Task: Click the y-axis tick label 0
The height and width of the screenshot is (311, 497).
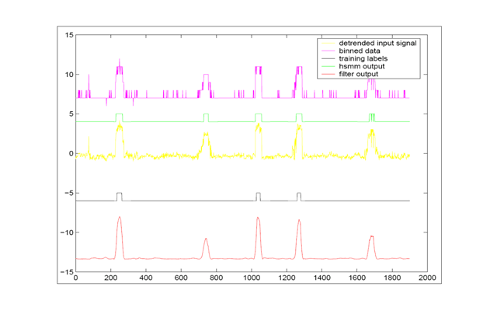Action: click(71, 154)
